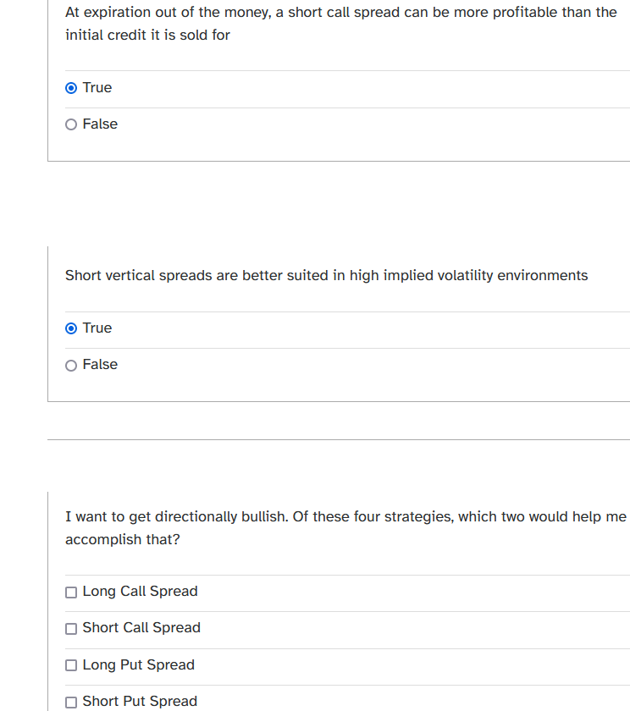Click the divider line above the bullish question
This screenshot has width=630, height=711.
pos(339,439)
